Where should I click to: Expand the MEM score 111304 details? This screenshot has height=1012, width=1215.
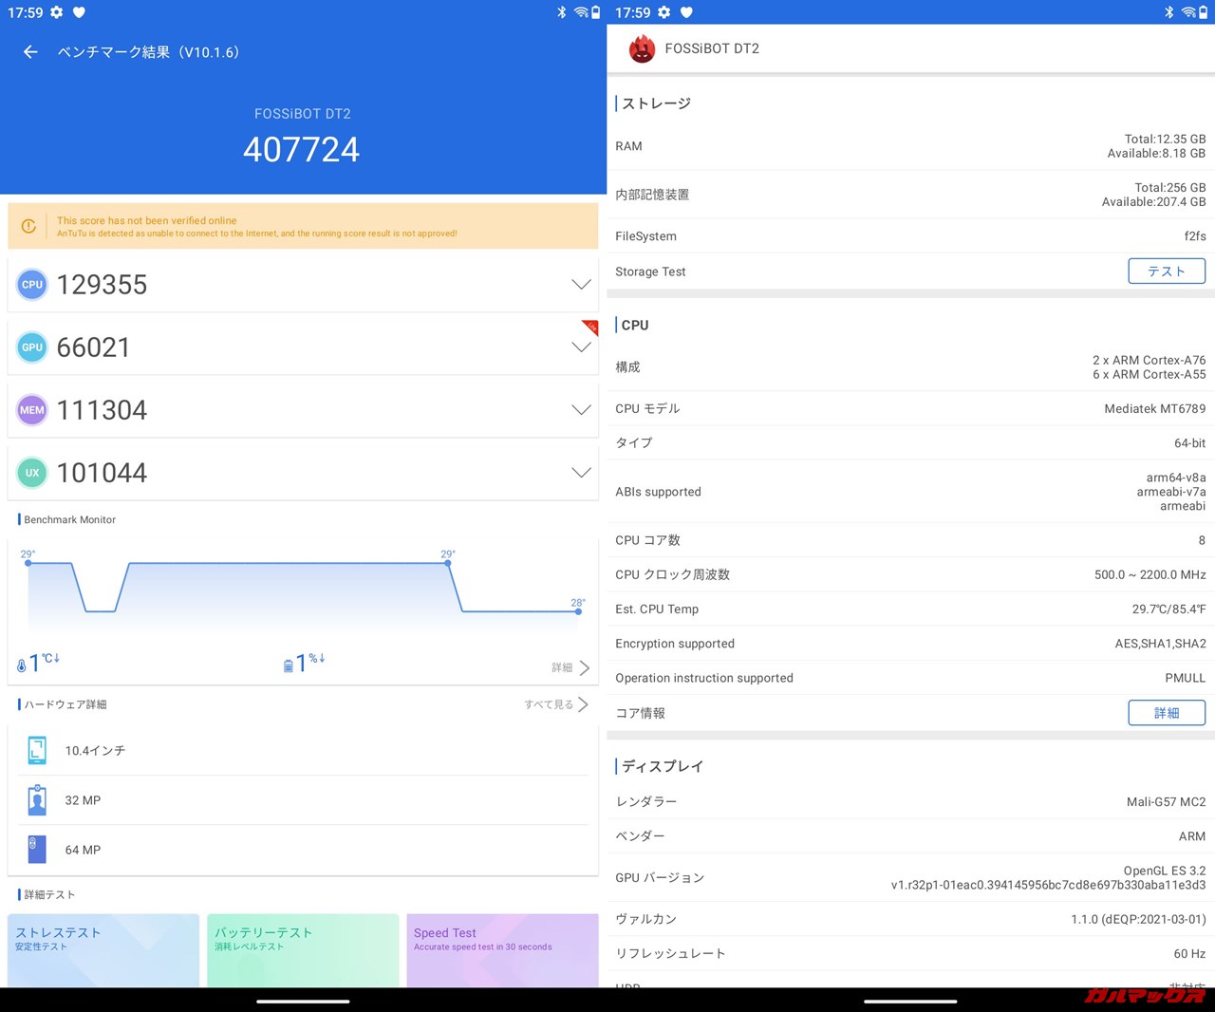(x=581, y=410)
